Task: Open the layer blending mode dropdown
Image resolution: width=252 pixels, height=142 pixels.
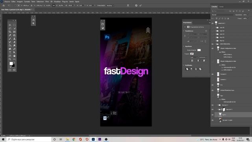Action: [x=223, y=15]
